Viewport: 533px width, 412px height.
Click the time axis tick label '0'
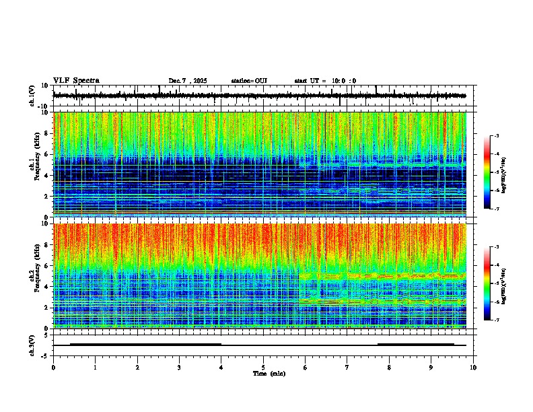53,368
